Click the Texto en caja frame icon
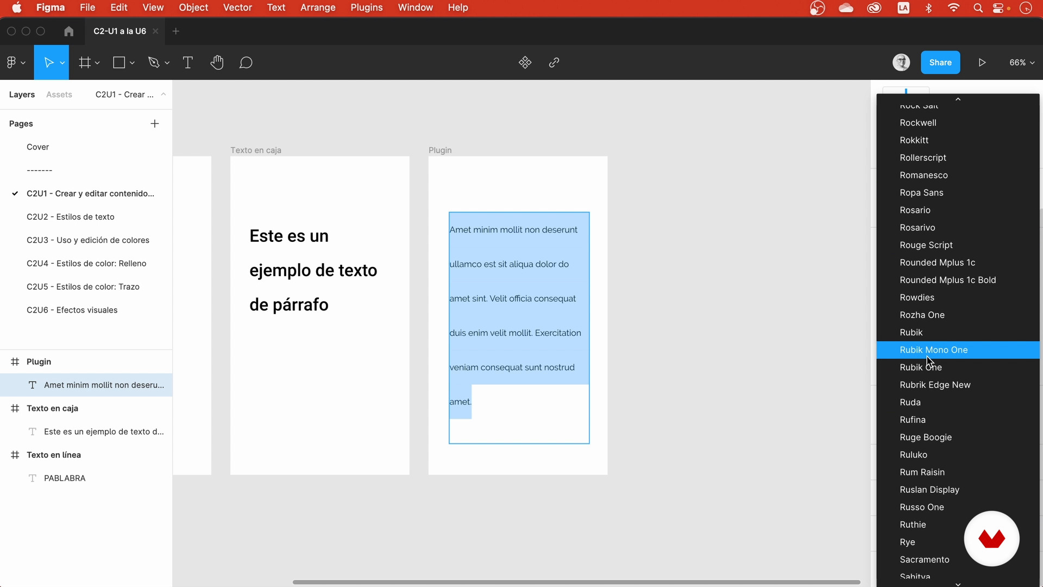The width and height of the screenshot is (1043, 587). (15, 408)
